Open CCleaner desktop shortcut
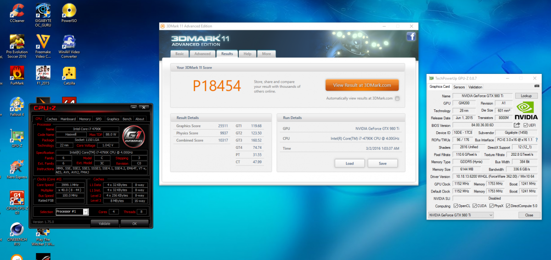The width and height of the screenshot is (551, 260). click(17, 13)
